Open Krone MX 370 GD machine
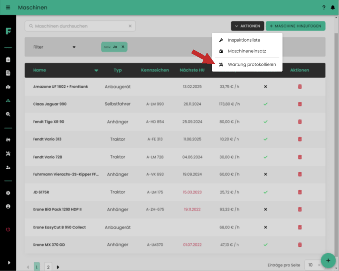Image resolution: width=339 pixels, height=271 pixels. point(49,245)
